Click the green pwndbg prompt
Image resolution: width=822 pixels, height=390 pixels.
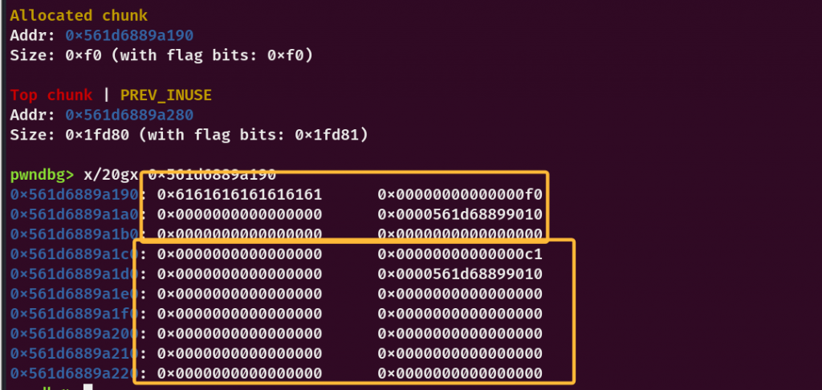pyautogui.click(x=42, y=175)
